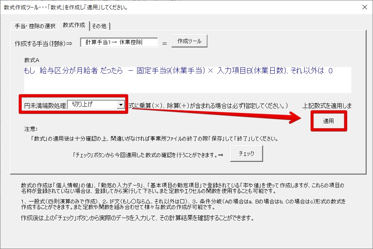Click the 計算手当1→休業控除 input field
The height and width of the screenshot is (249, 373).
coord(119,42)
